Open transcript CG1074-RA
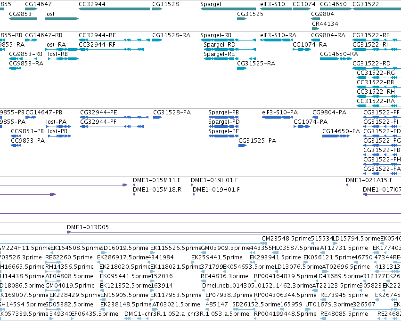 click(310, 44)
